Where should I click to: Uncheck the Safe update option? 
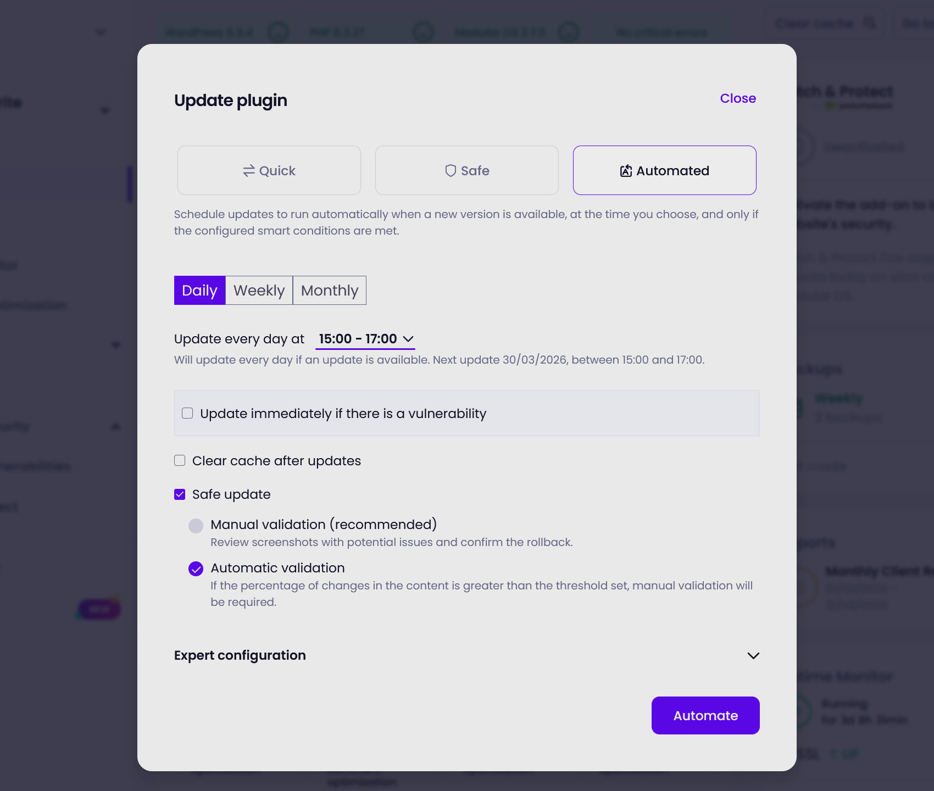[x=179, y=494]
